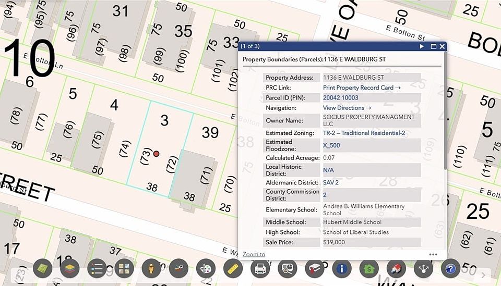
Task: Click the Local Historic District N/A value
Action: (x=328, y=170)
